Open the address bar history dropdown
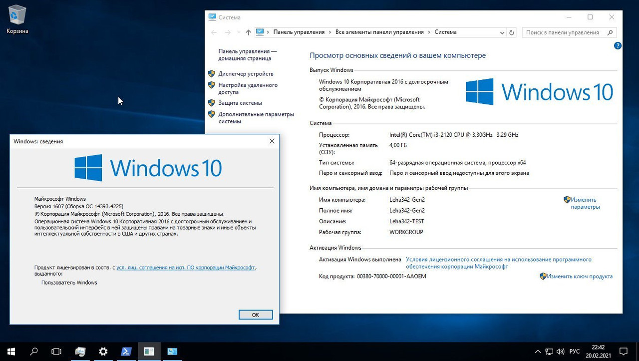639x361 pixels. 502,32
